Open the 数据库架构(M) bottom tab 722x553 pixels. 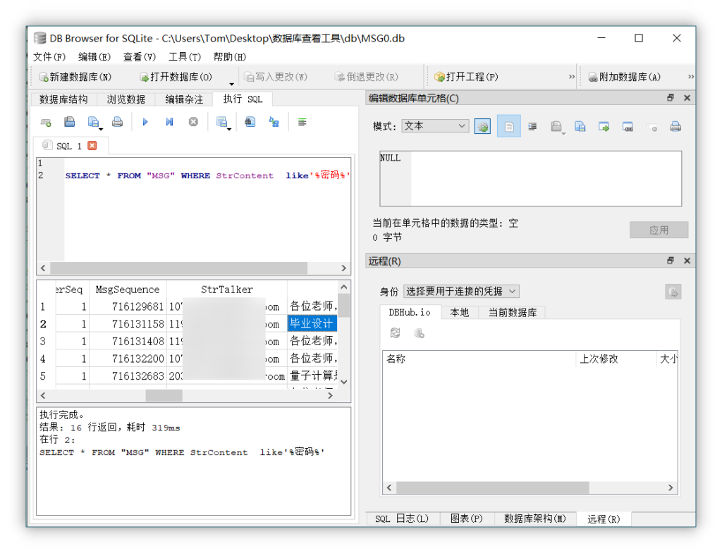[534, 518]
